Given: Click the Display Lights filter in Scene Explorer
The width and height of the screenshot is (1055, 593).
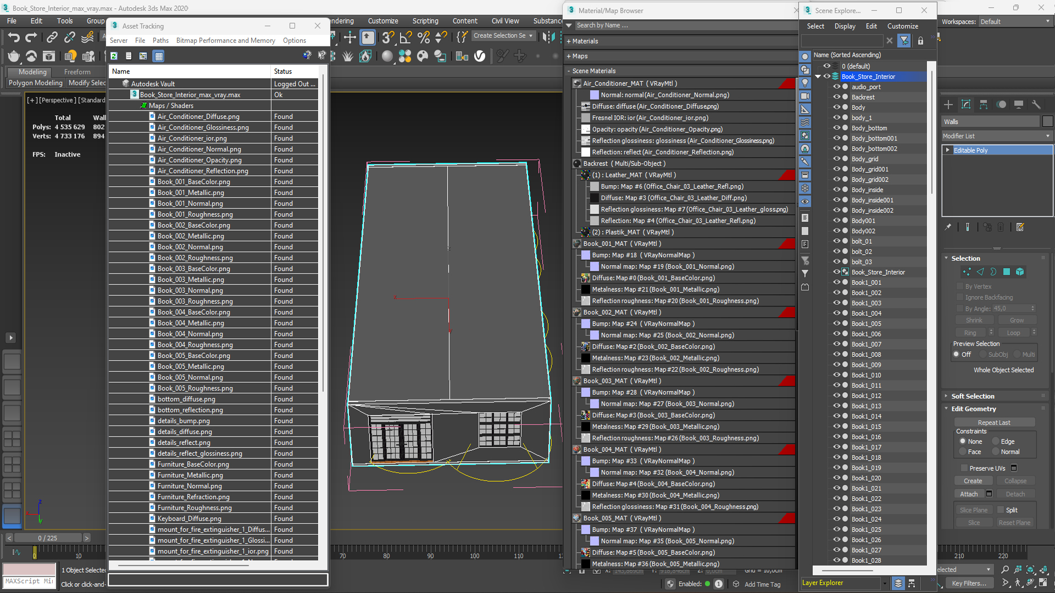Looking at the screenshot, I should tap(805, 83).
